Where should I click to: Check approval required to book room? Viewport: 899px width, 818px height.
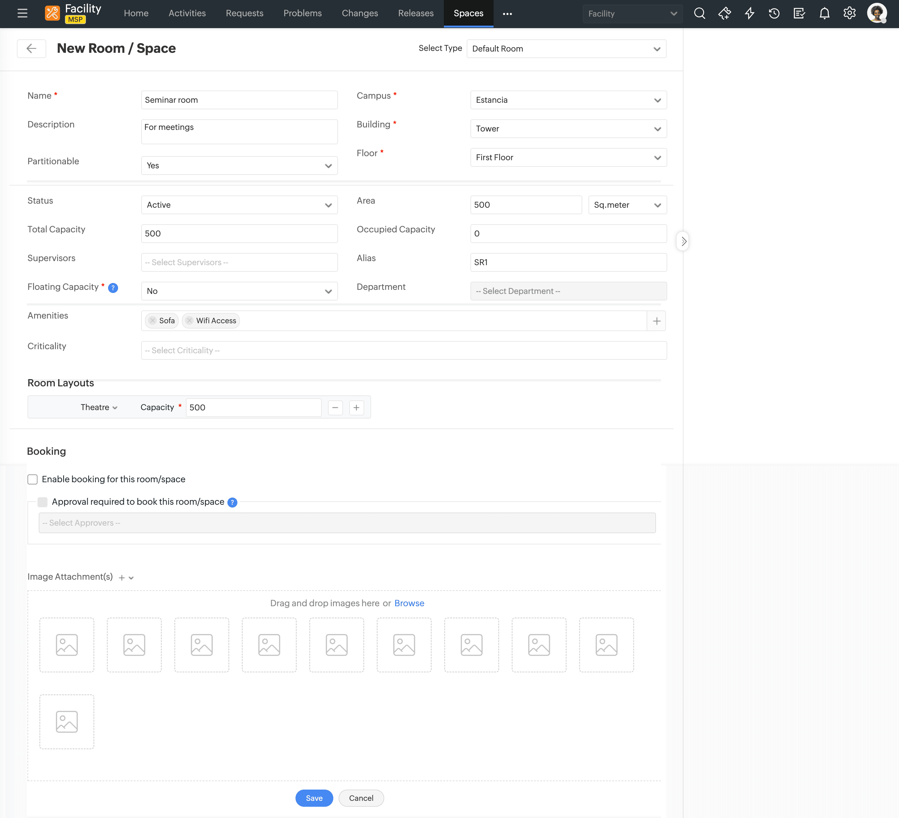[x=42, y=502]
